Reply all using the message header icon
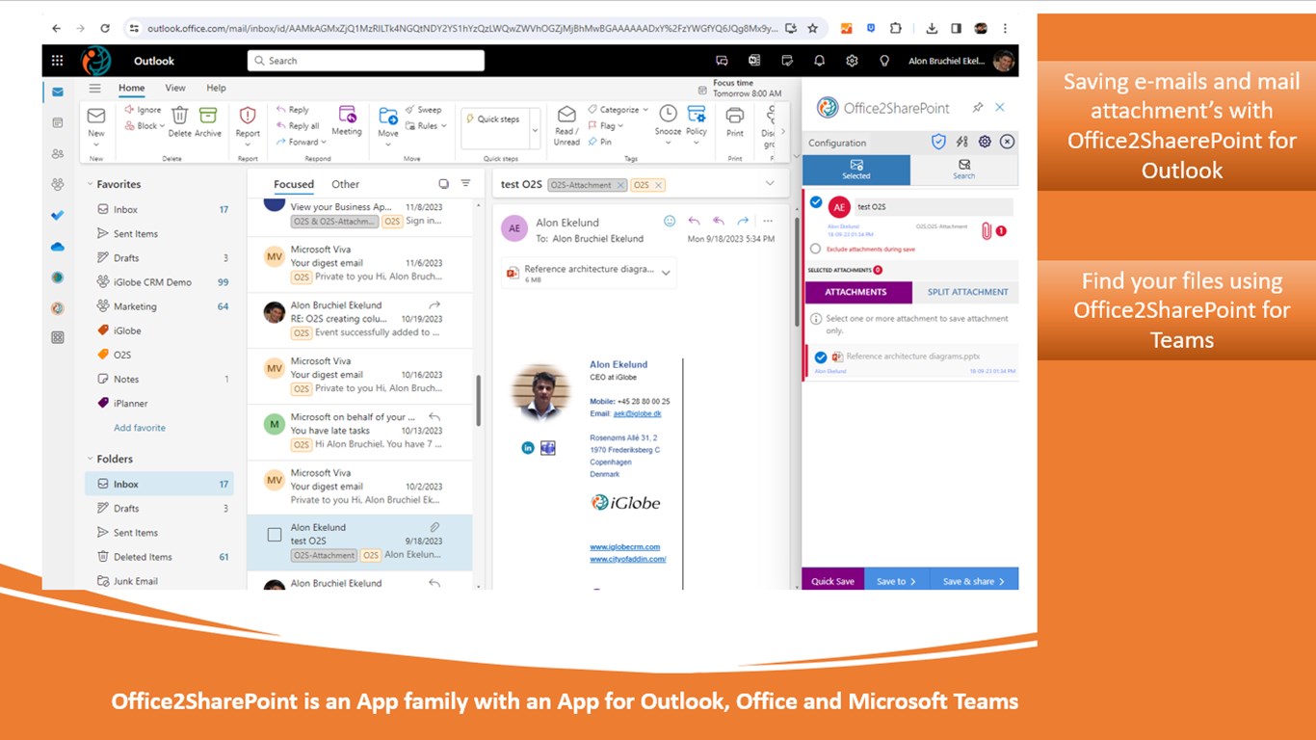 [718, 222]
